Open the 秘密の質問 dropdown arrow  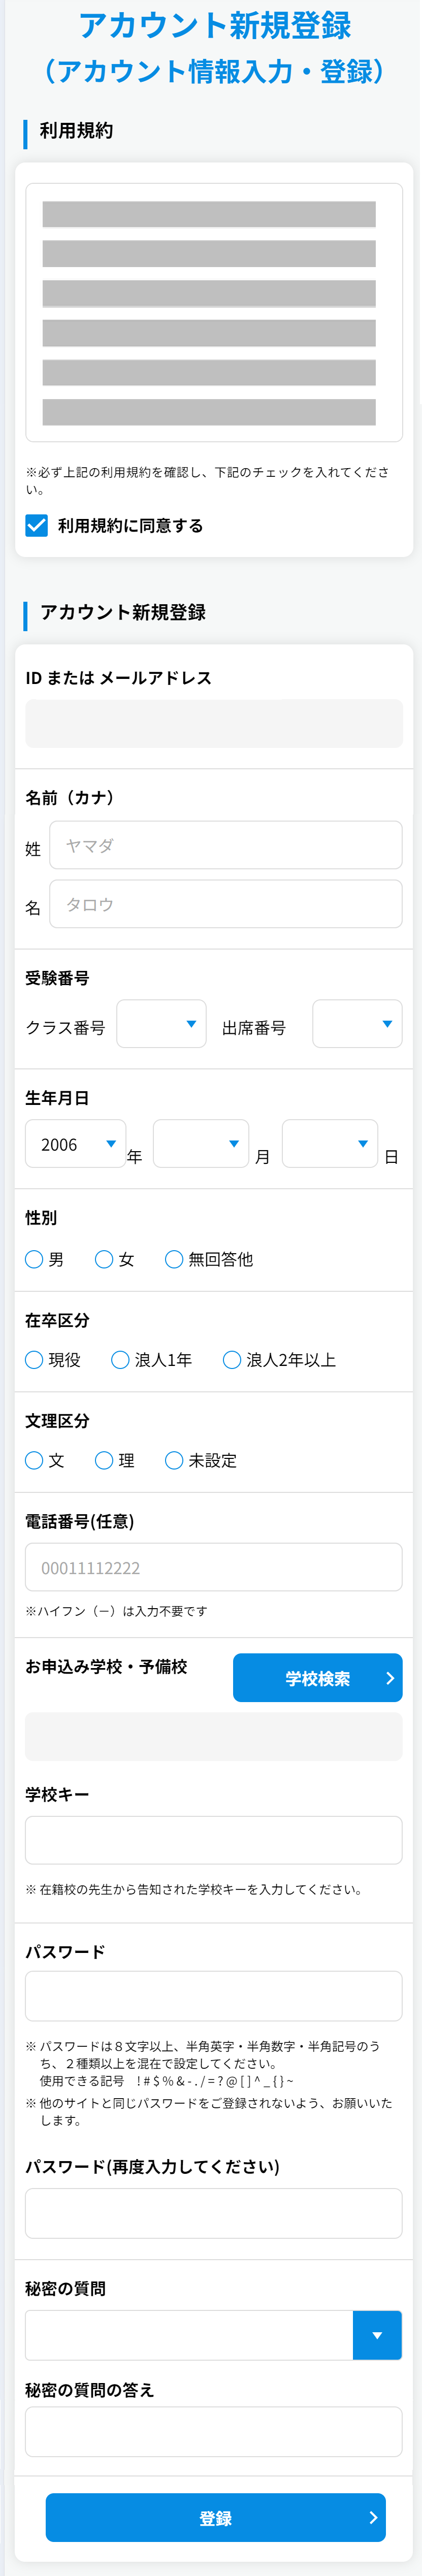(377, 2335)
